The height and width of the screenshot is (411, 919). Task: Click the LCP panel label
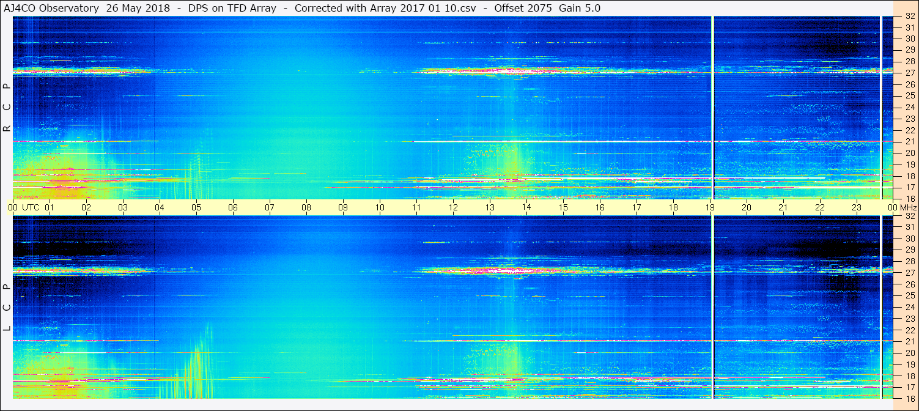(7, 308)
